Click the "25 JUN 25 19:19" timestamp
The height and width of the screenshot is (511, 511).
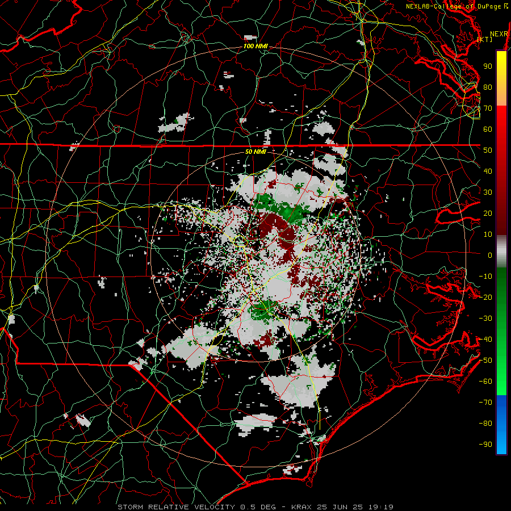[x=354, y=507]
